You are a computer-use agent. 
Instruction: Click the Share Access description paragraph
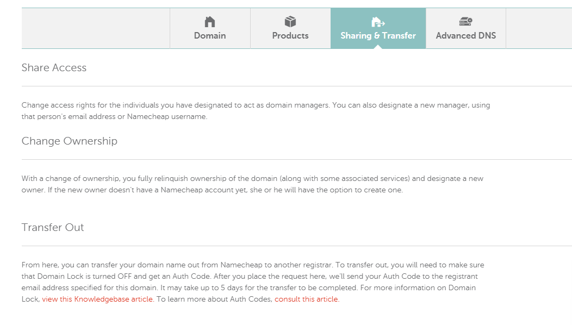(256, 111)
